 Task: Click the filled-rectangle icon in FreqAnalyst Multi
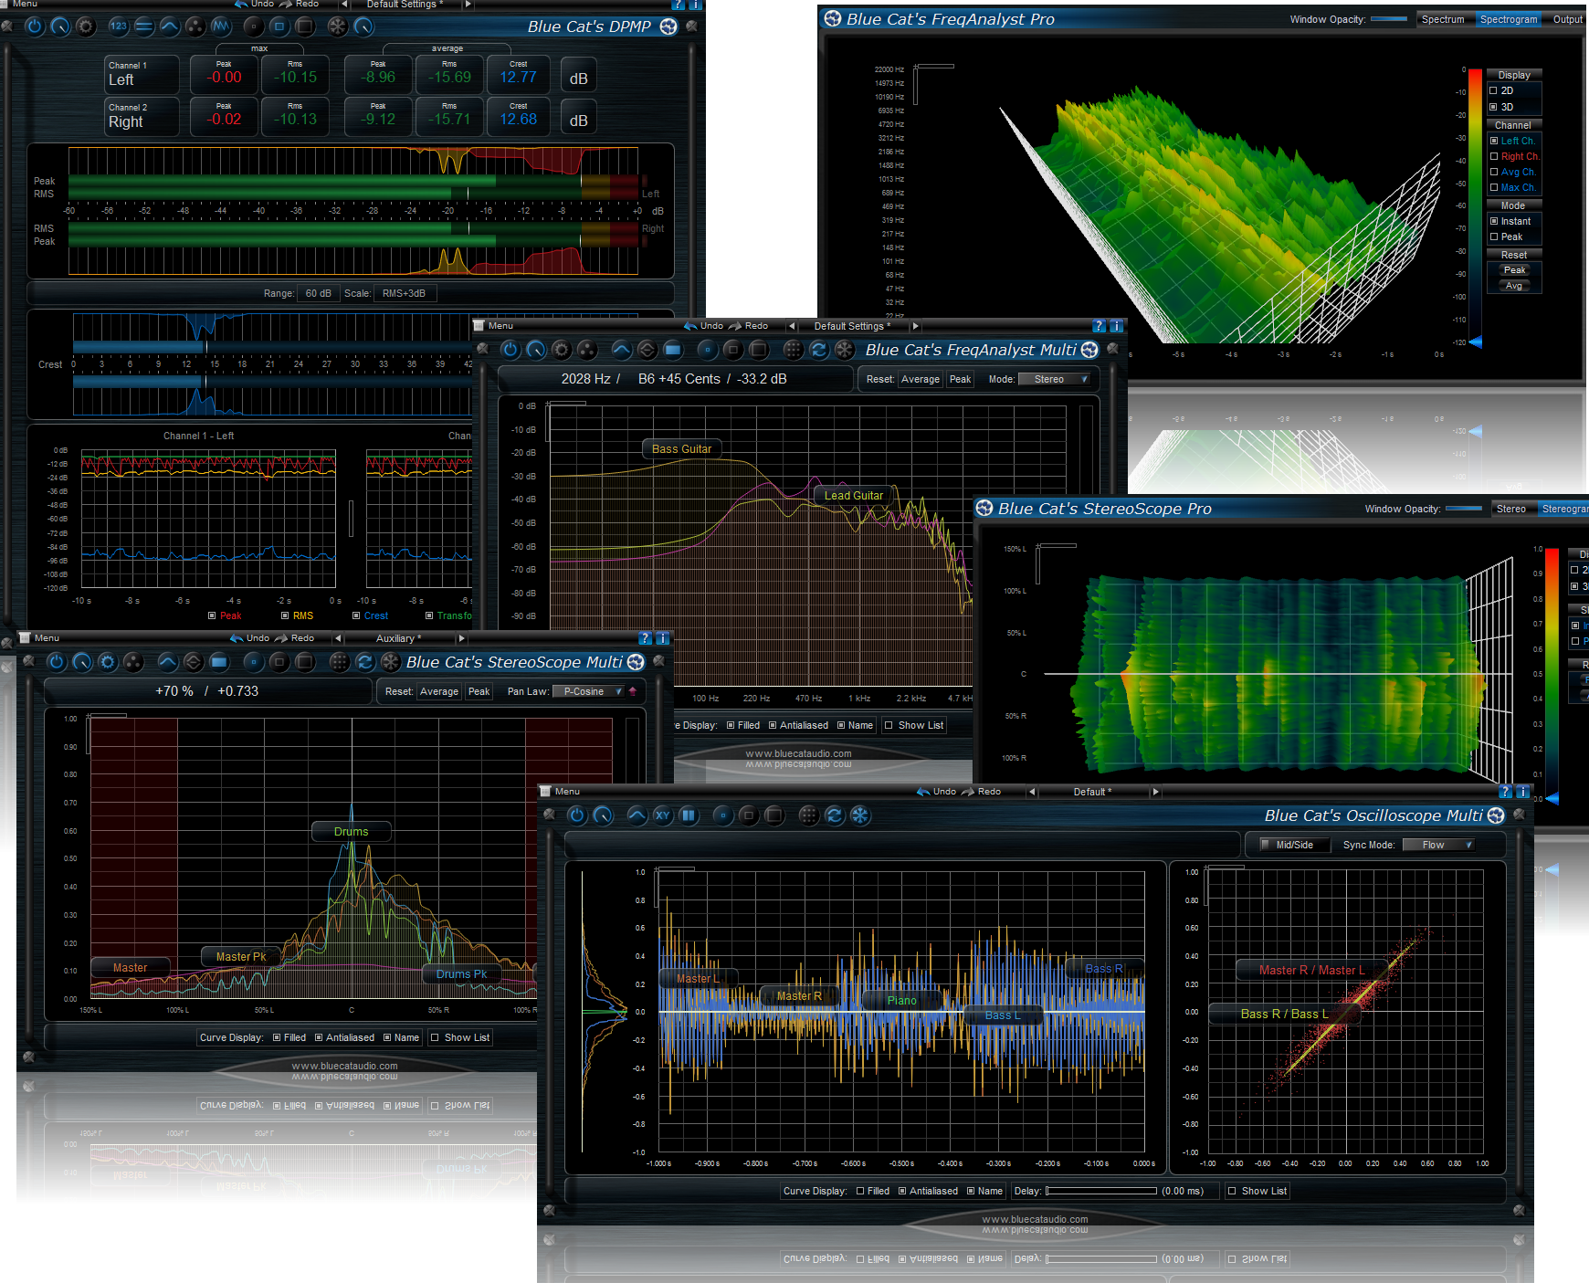click(x=673, y=350)
